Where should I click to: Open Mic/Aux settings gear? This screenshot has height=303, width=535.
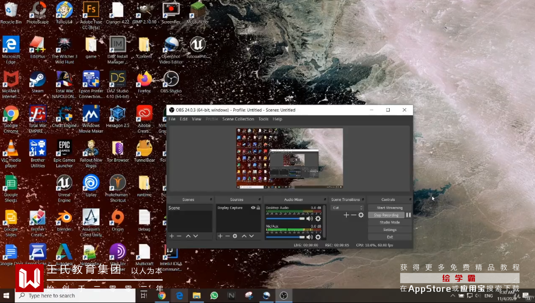(x=318, y=237)
